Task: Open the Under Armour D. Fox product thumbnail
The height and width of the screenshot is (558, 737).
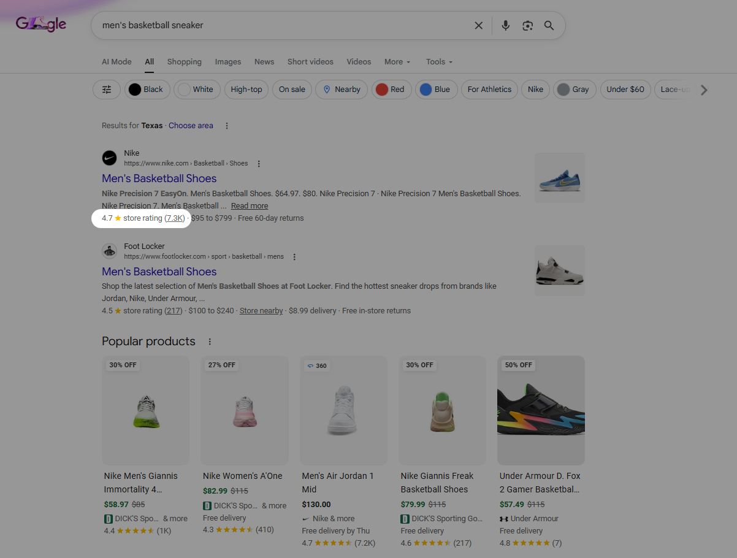Action: 541,411
